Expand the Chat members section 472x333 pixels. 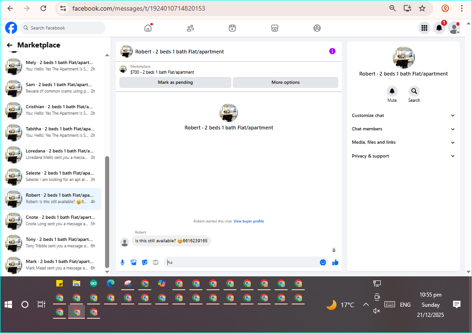point(403,129)
